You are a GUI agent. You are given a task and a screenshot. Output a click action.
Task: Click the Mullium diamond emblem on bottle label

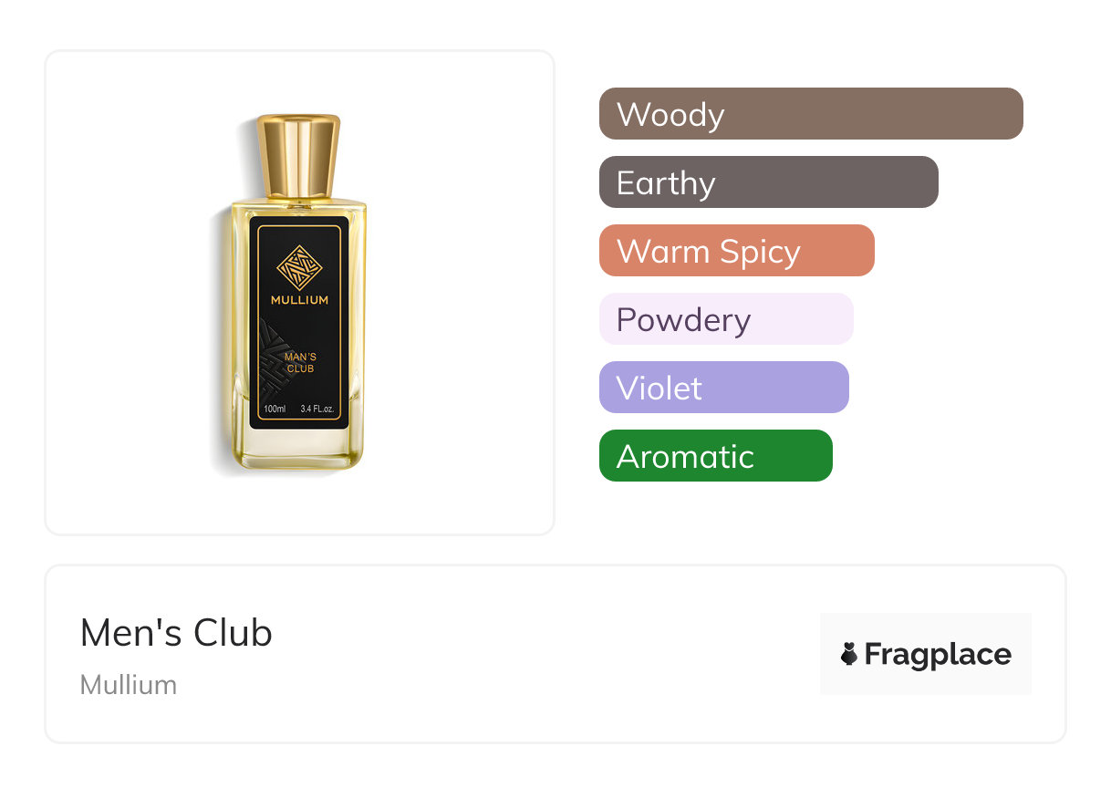300,265
